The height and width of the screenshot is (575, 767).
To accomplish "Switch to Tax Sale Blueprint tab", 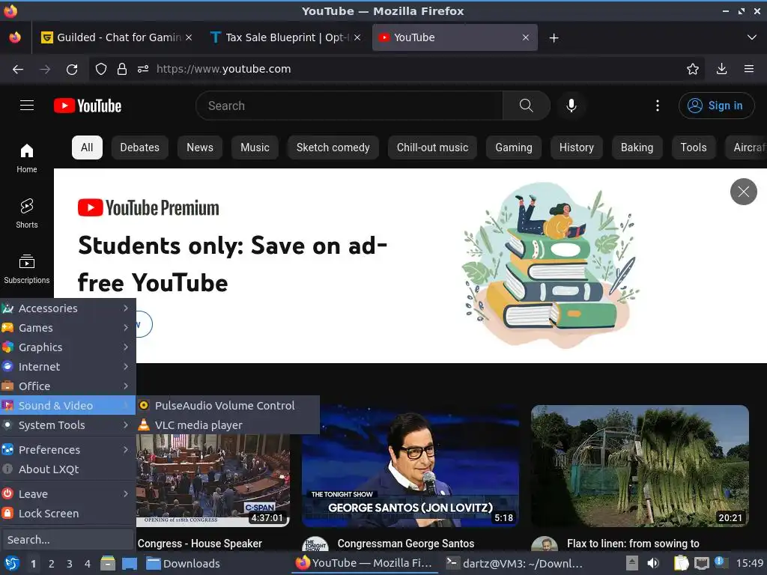I will (286, 37).
